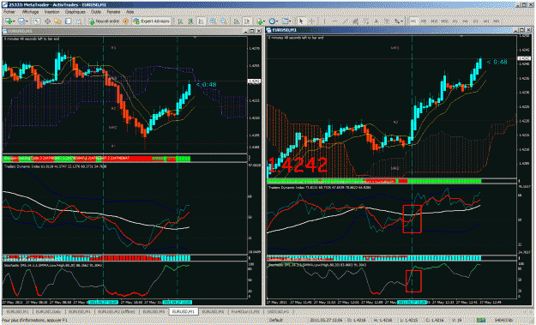Open the Outils menu
This screenshot has width=536, height=325.
(x=96, y=12)
